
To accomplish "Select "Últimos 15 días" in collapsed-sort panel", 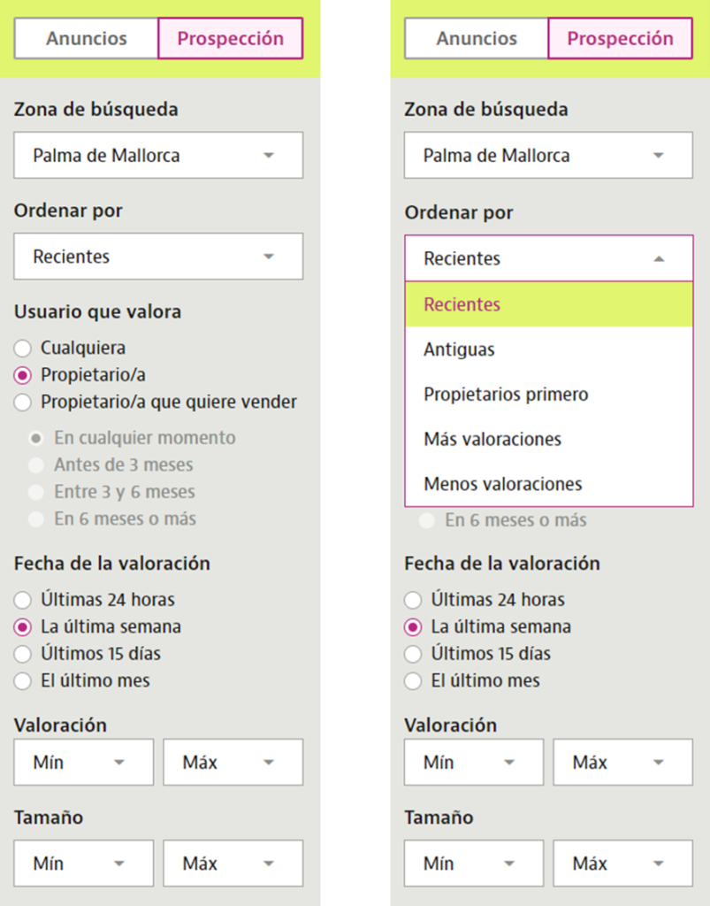I will [x=23, y=655].
